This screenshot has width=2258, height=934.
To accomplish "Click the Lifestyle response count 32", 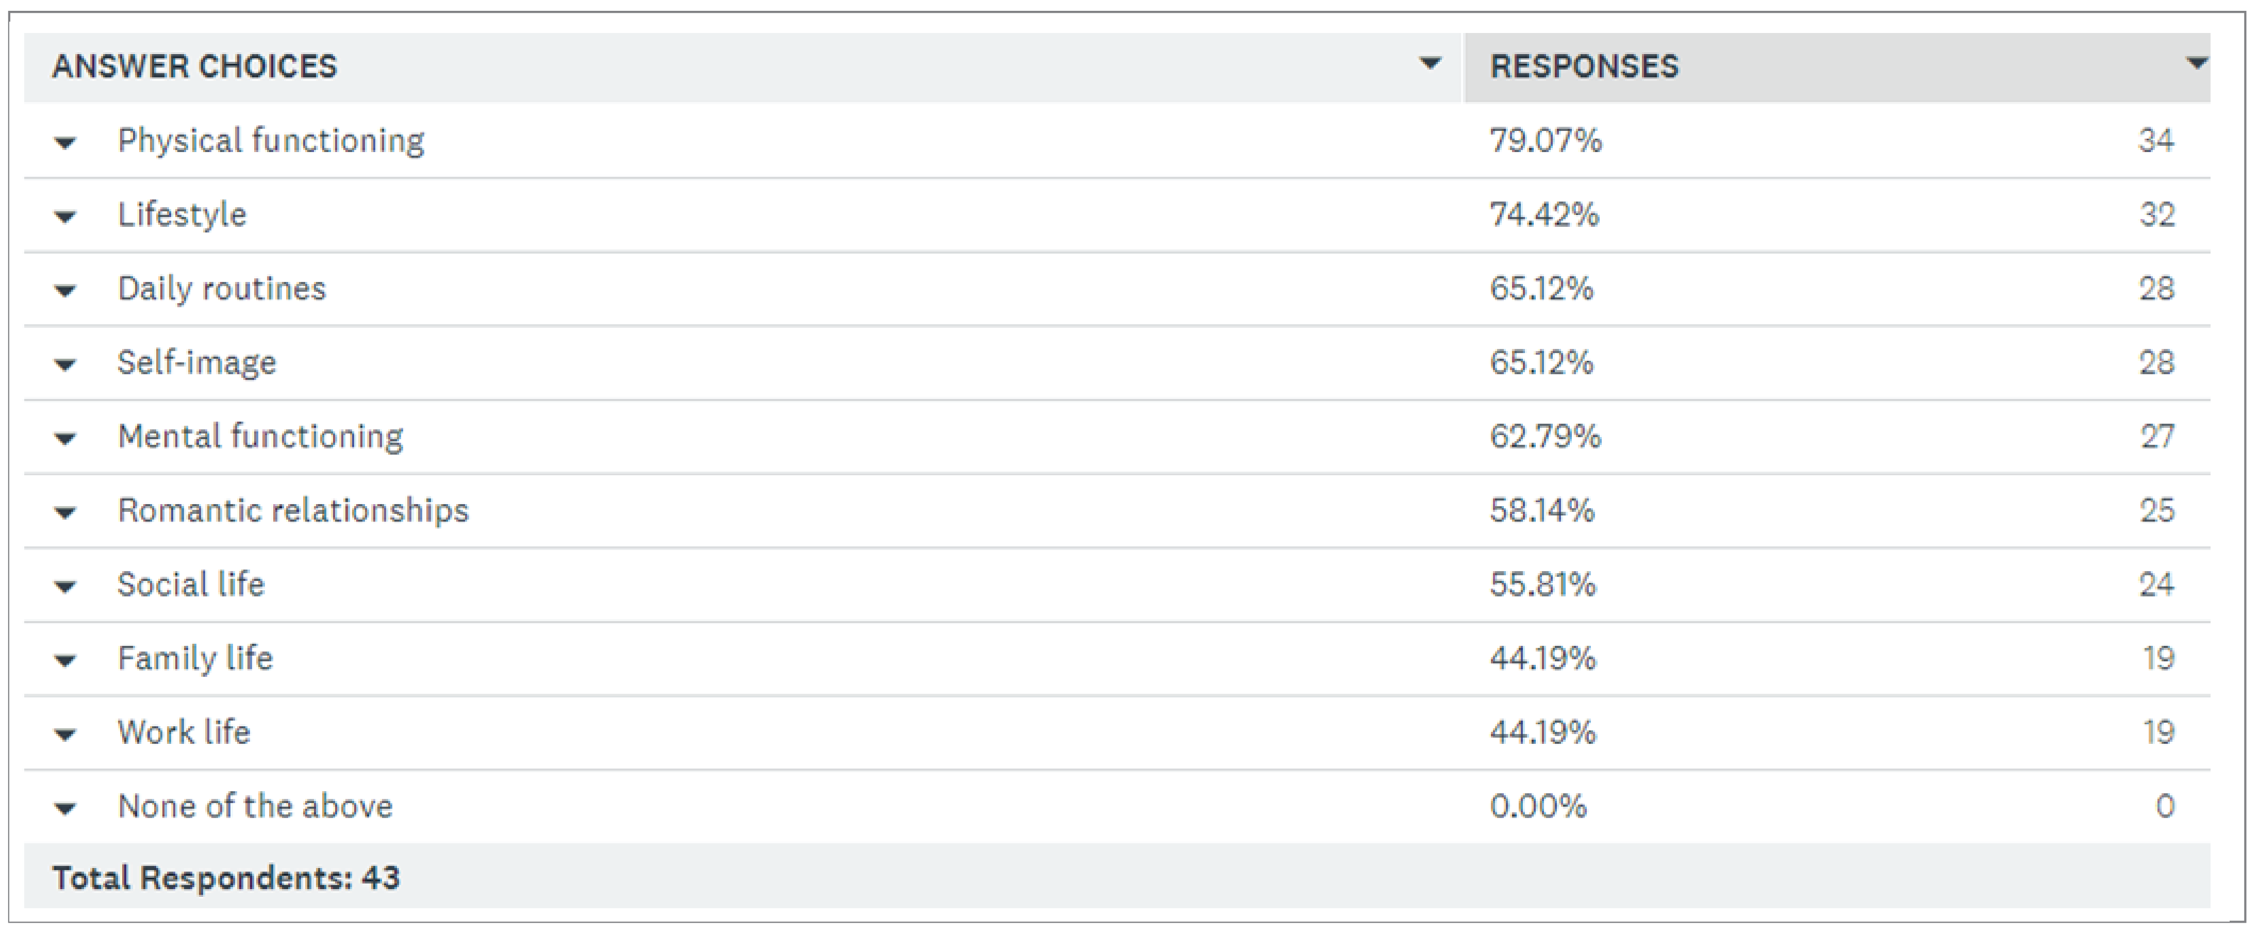I will pyautogui.click(x=2156, y=214).
